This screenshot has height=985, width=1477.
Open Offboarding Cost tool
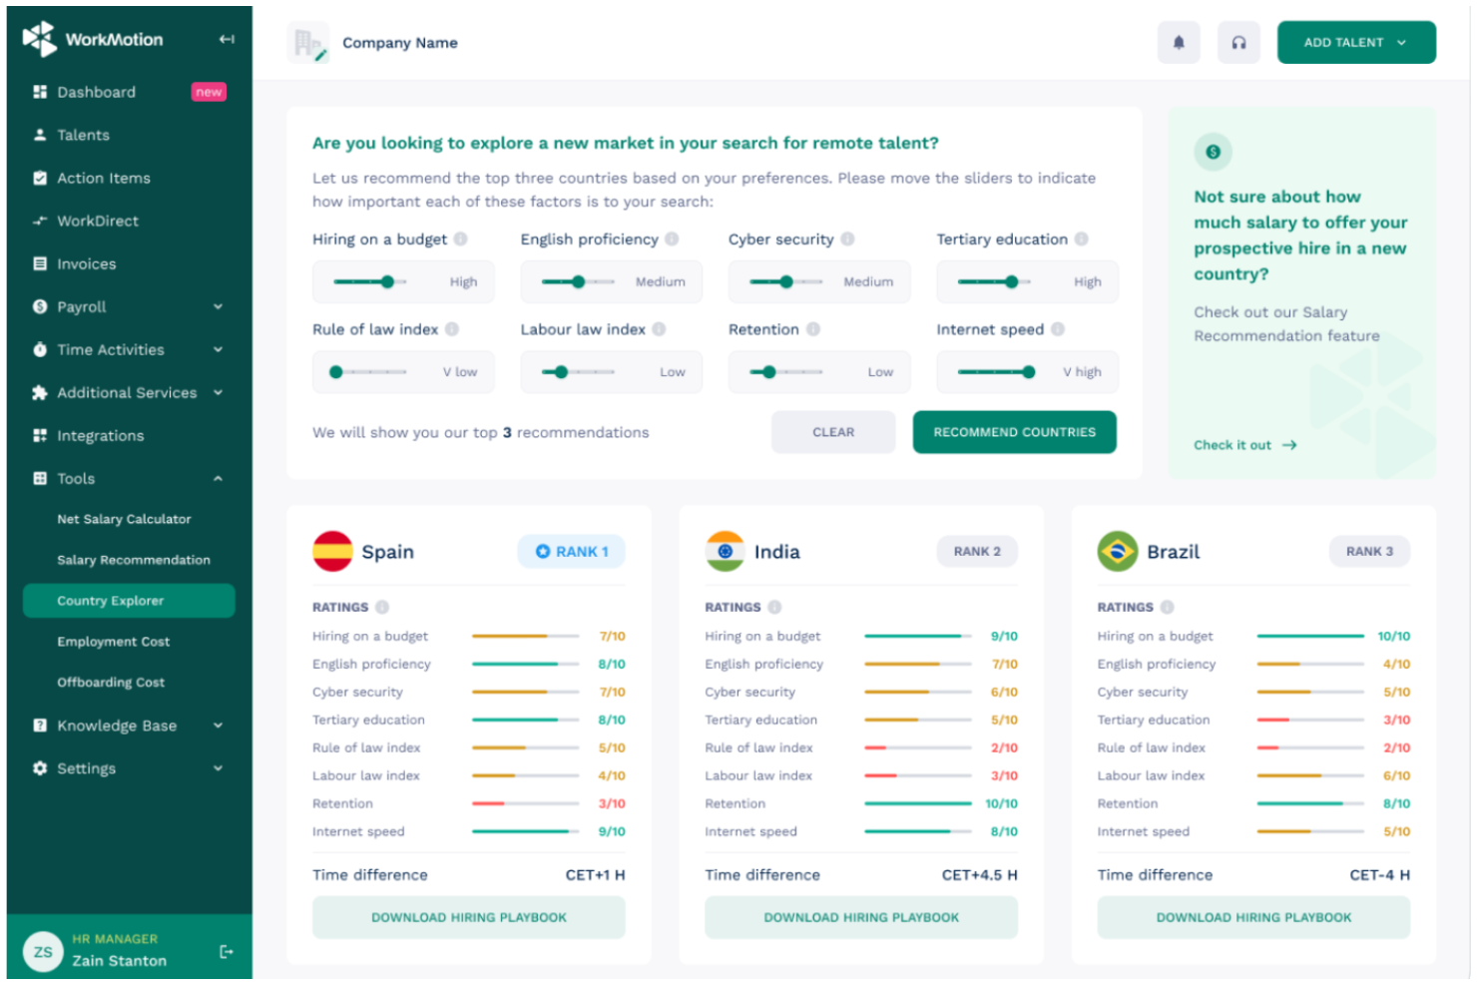[x=111, y=683]
